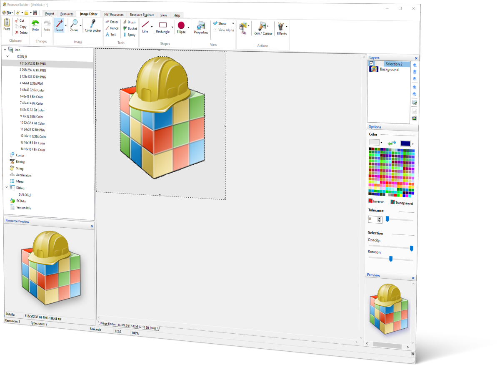
Task: Open the Ellipse tool dropdown arrow
Action: (x=188, y=28)
